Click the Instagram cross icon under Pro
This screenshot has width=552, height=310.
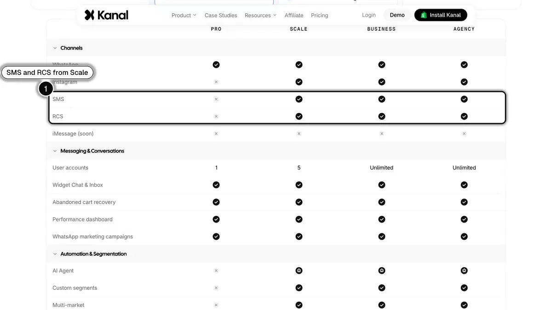pos(216,82)
